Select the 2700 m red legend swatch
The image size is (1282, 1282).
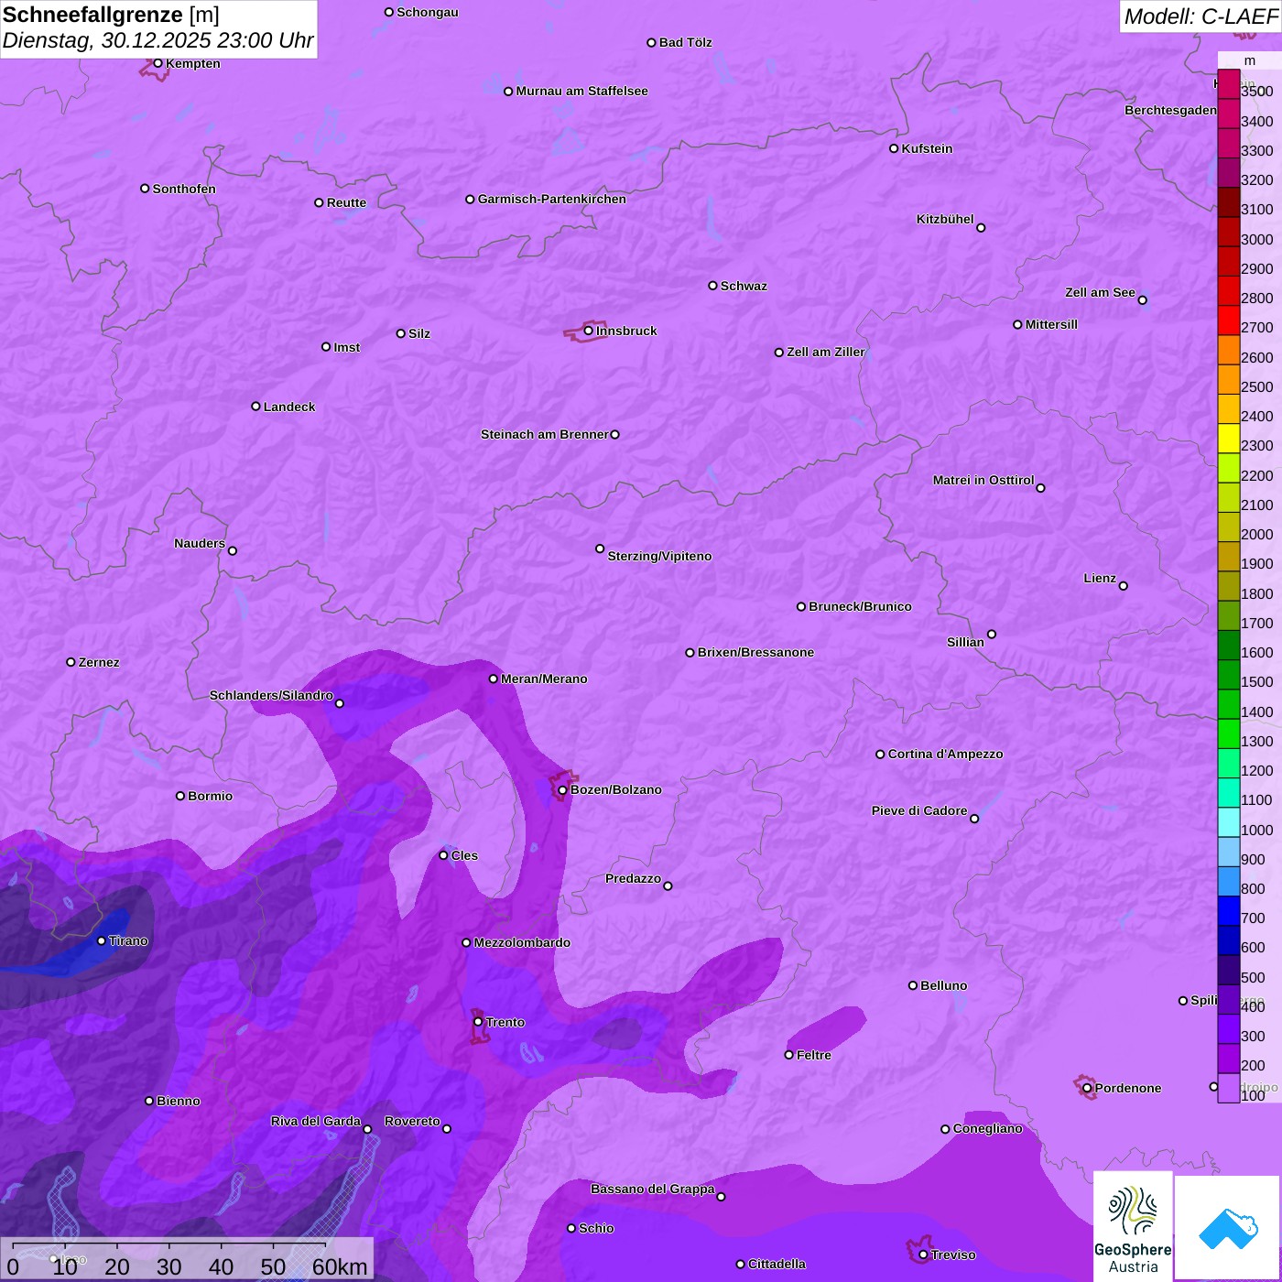click(1229, 320)
